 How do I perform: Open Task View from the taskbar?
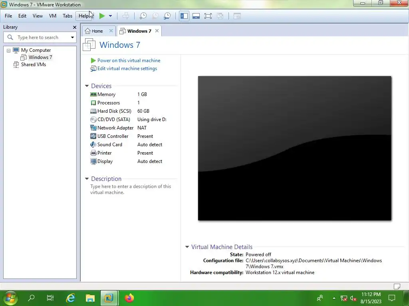(x=50, y=298)
